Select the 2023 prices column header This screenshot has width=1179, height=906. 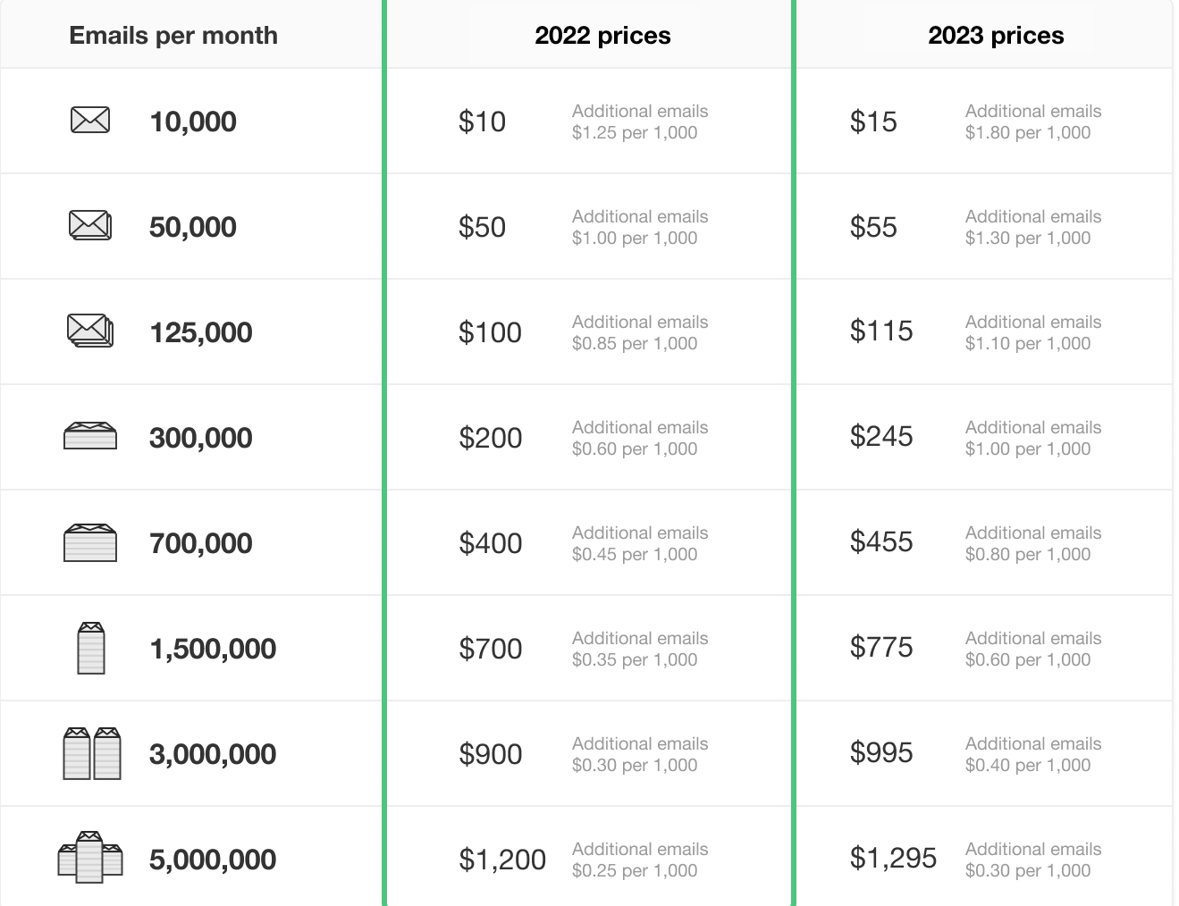pos(996,36)
